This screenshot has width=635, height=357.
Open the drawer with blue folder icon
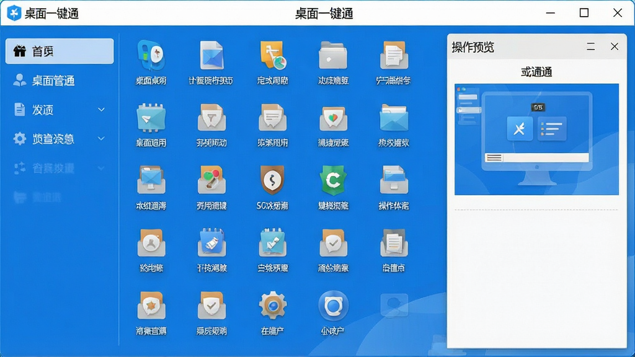coord(394,180)
